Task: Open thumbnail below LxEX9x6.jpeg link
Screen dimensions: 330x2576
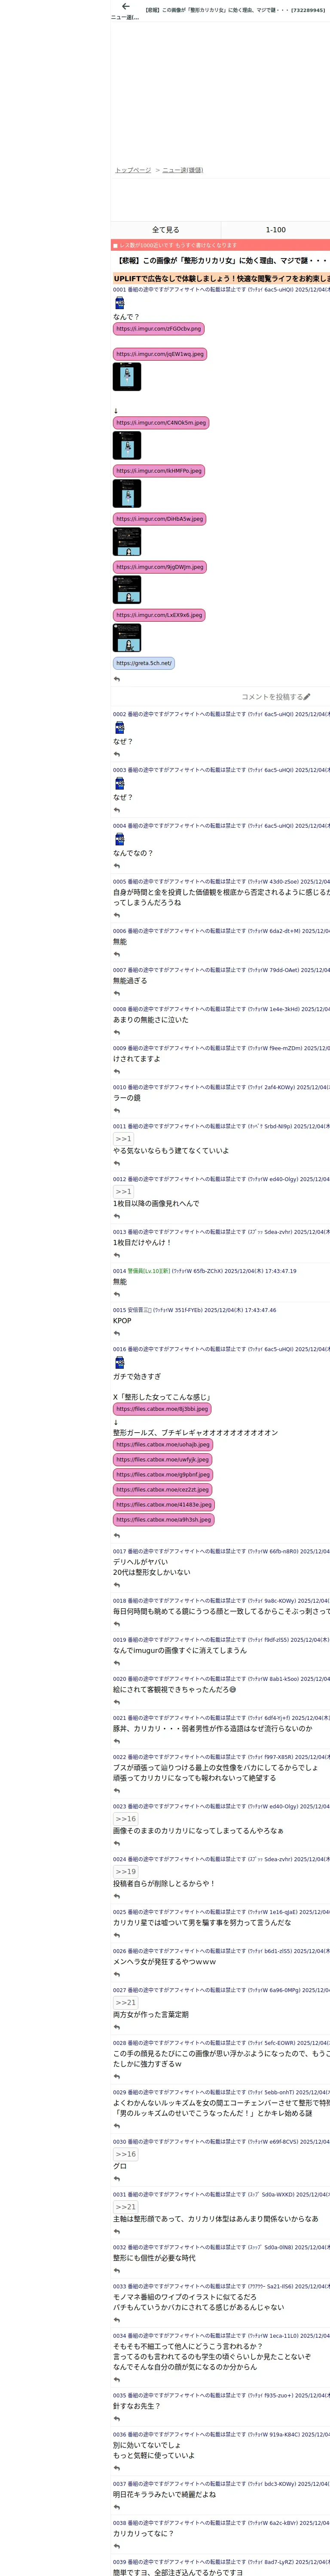Action: click(127, 638)
